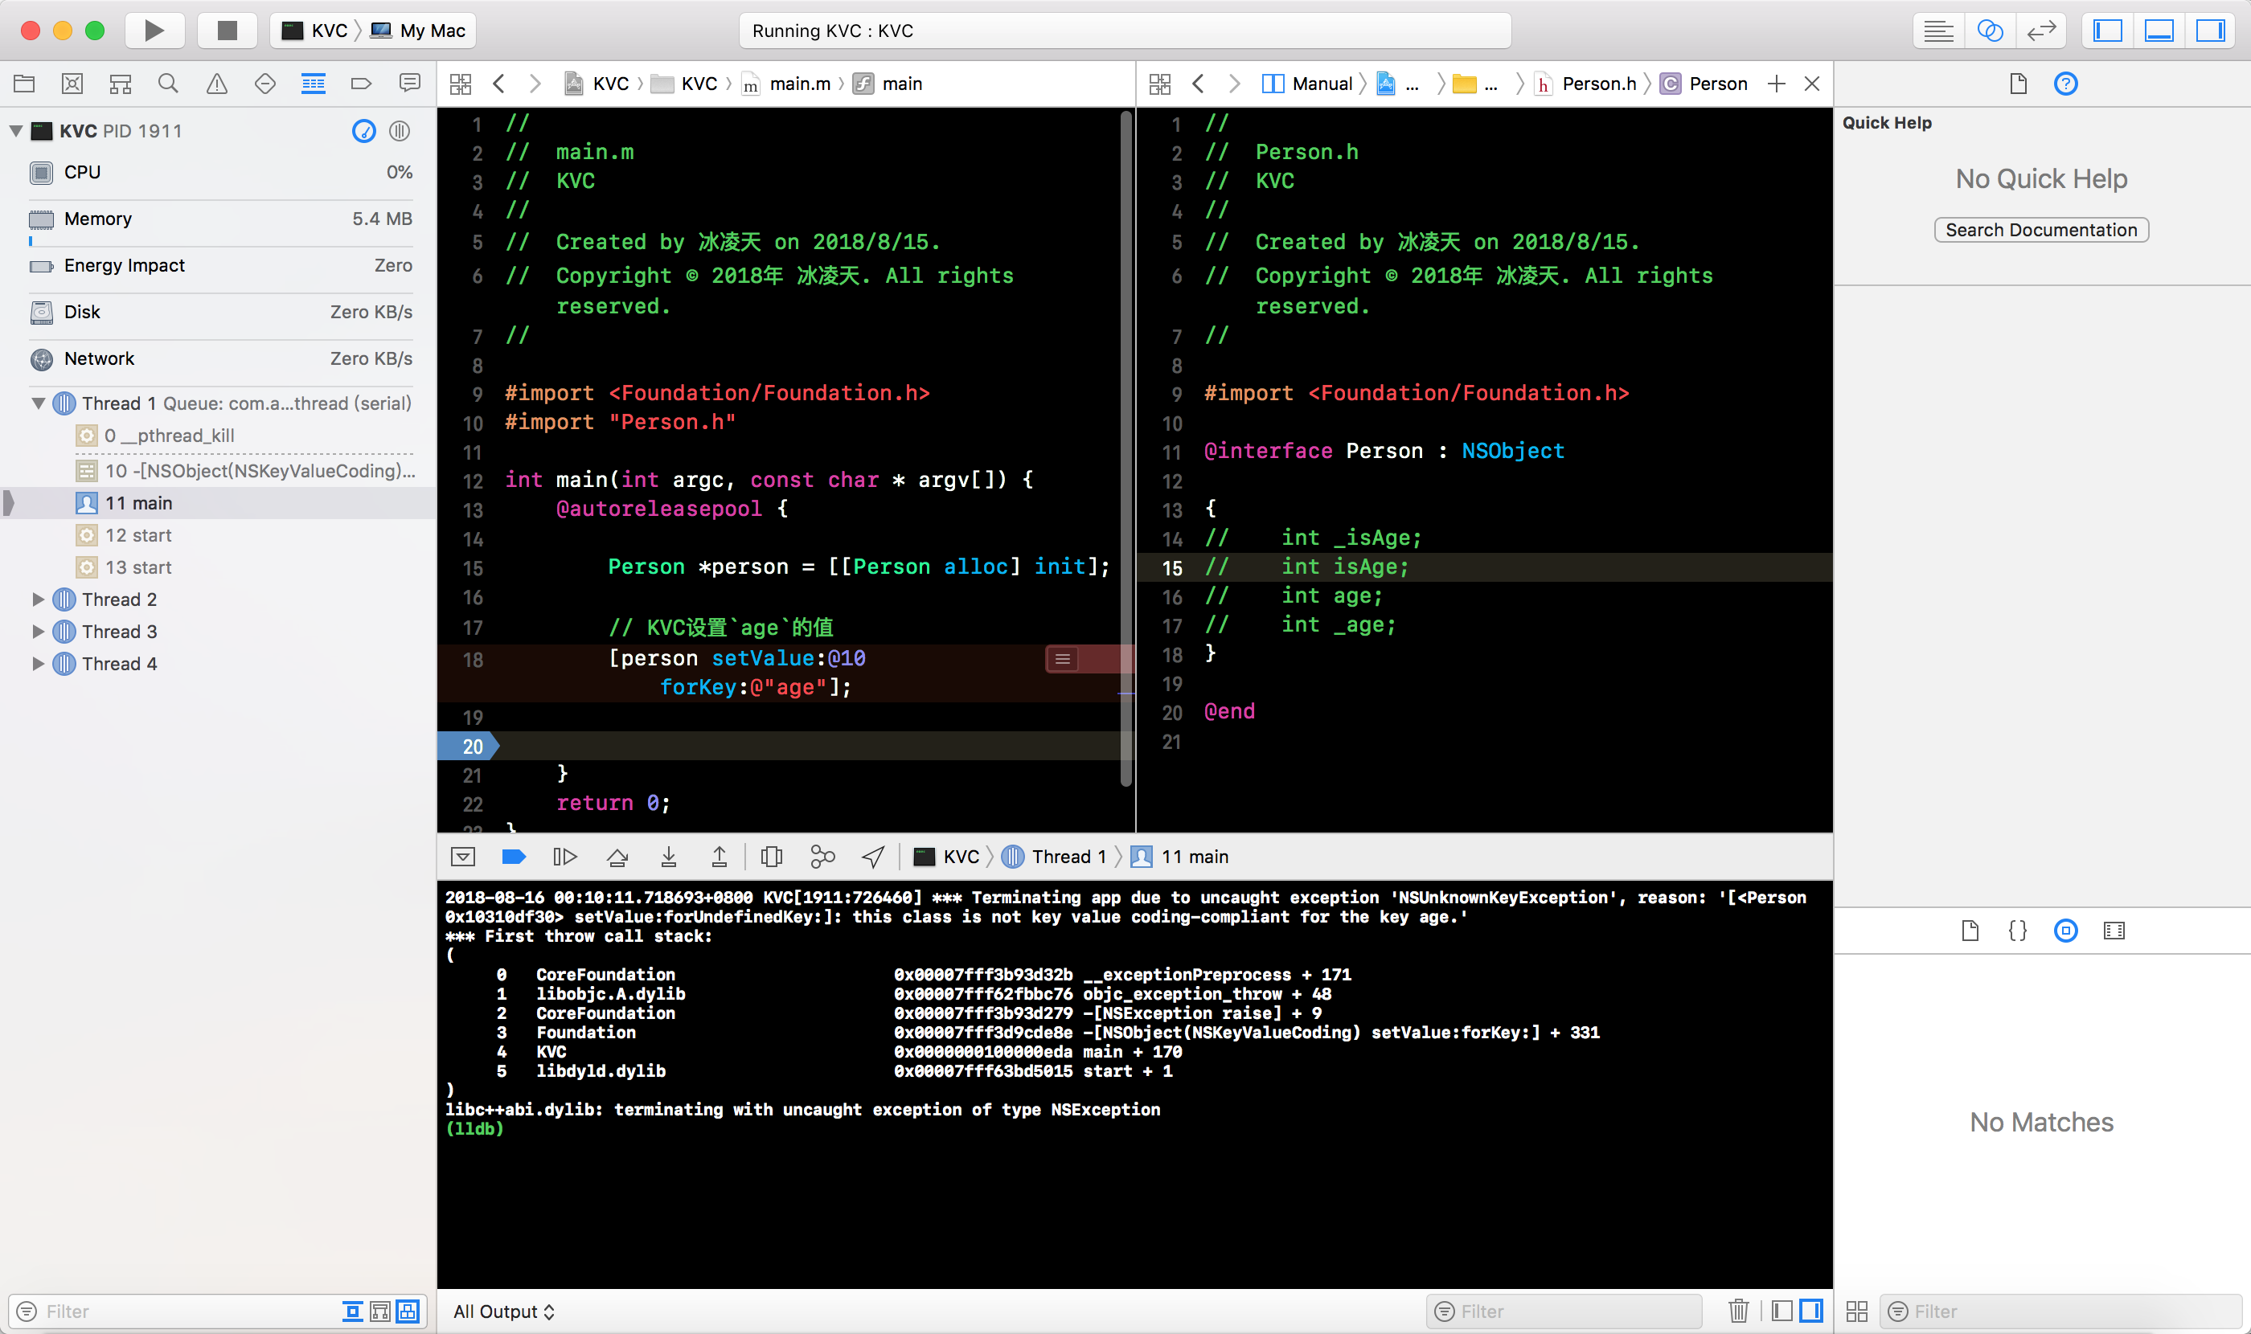Clear the console with the trash icon
This screenshot has height=1334, width=2251.
pos(1737,1311)
